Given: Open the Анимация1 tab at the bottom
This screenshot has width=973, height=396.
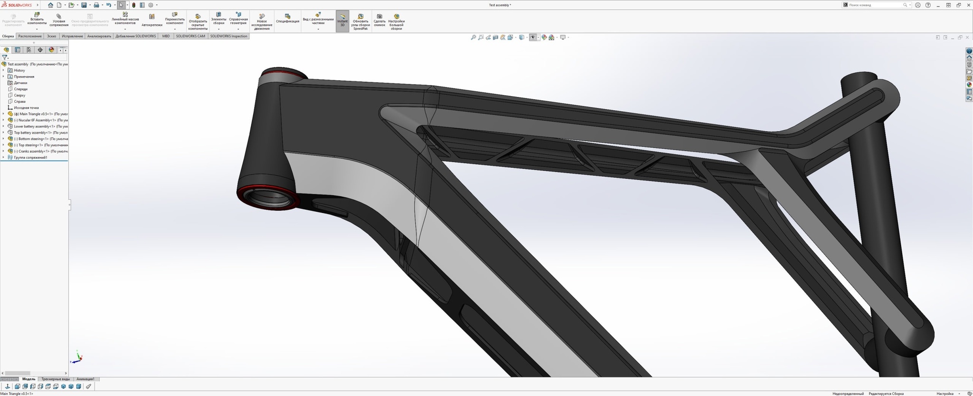Looking at the screenshot, I should (86, 379).
